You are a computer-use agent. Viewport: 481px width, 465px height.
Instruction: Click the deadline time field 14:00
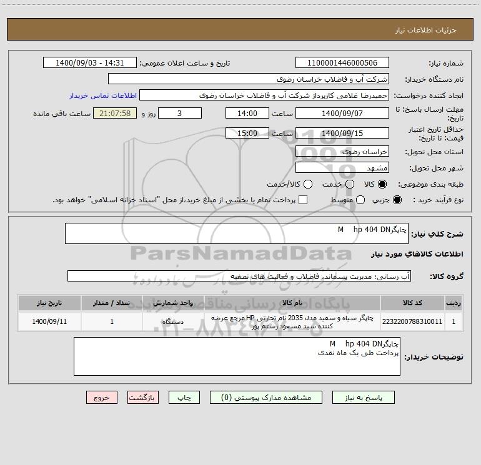tap(247, 114)
